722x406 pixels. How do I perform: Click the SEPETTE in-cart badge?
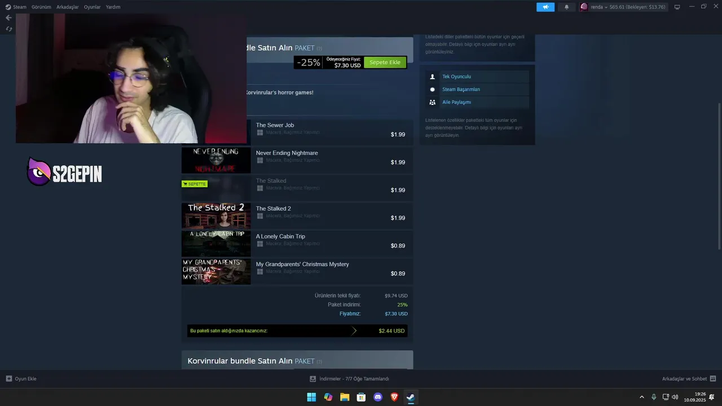coord(194,184)
